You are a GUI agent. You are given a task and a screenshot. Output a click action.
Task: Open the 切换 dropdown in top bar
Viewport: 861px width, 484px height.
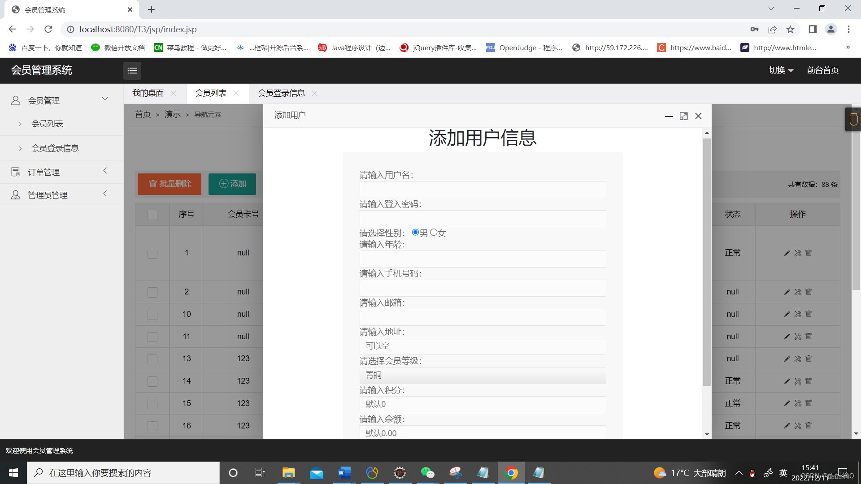tap(781, 70)
